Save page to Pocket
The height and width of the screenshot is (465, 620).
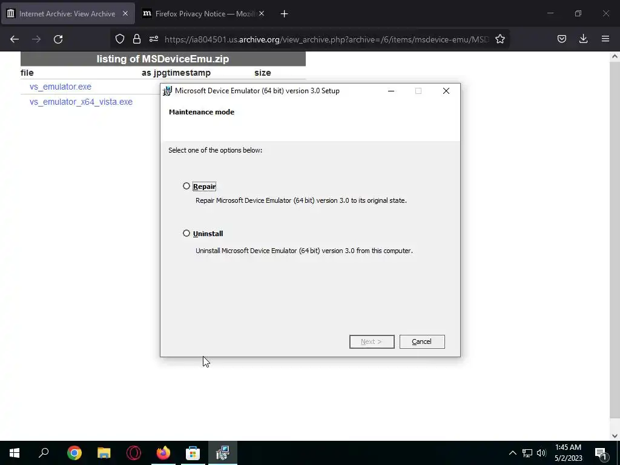tap(562, 39)
